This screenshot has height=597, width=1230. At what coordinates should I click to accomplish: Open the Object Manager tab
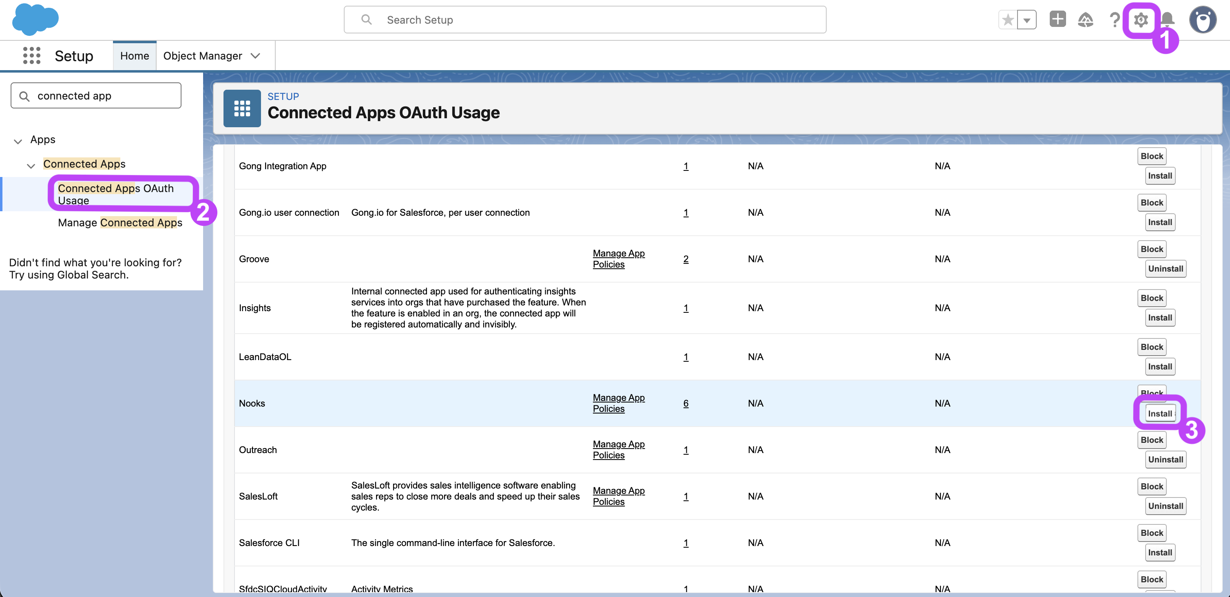[x=202, y=56]
